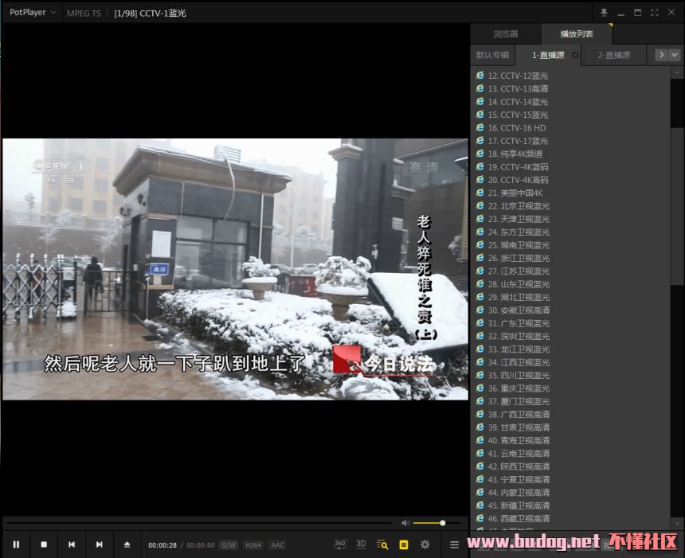The width and height of the screenshot is (685, 558).
Task: Pause the video playback
Action: [x=16, y=544]
